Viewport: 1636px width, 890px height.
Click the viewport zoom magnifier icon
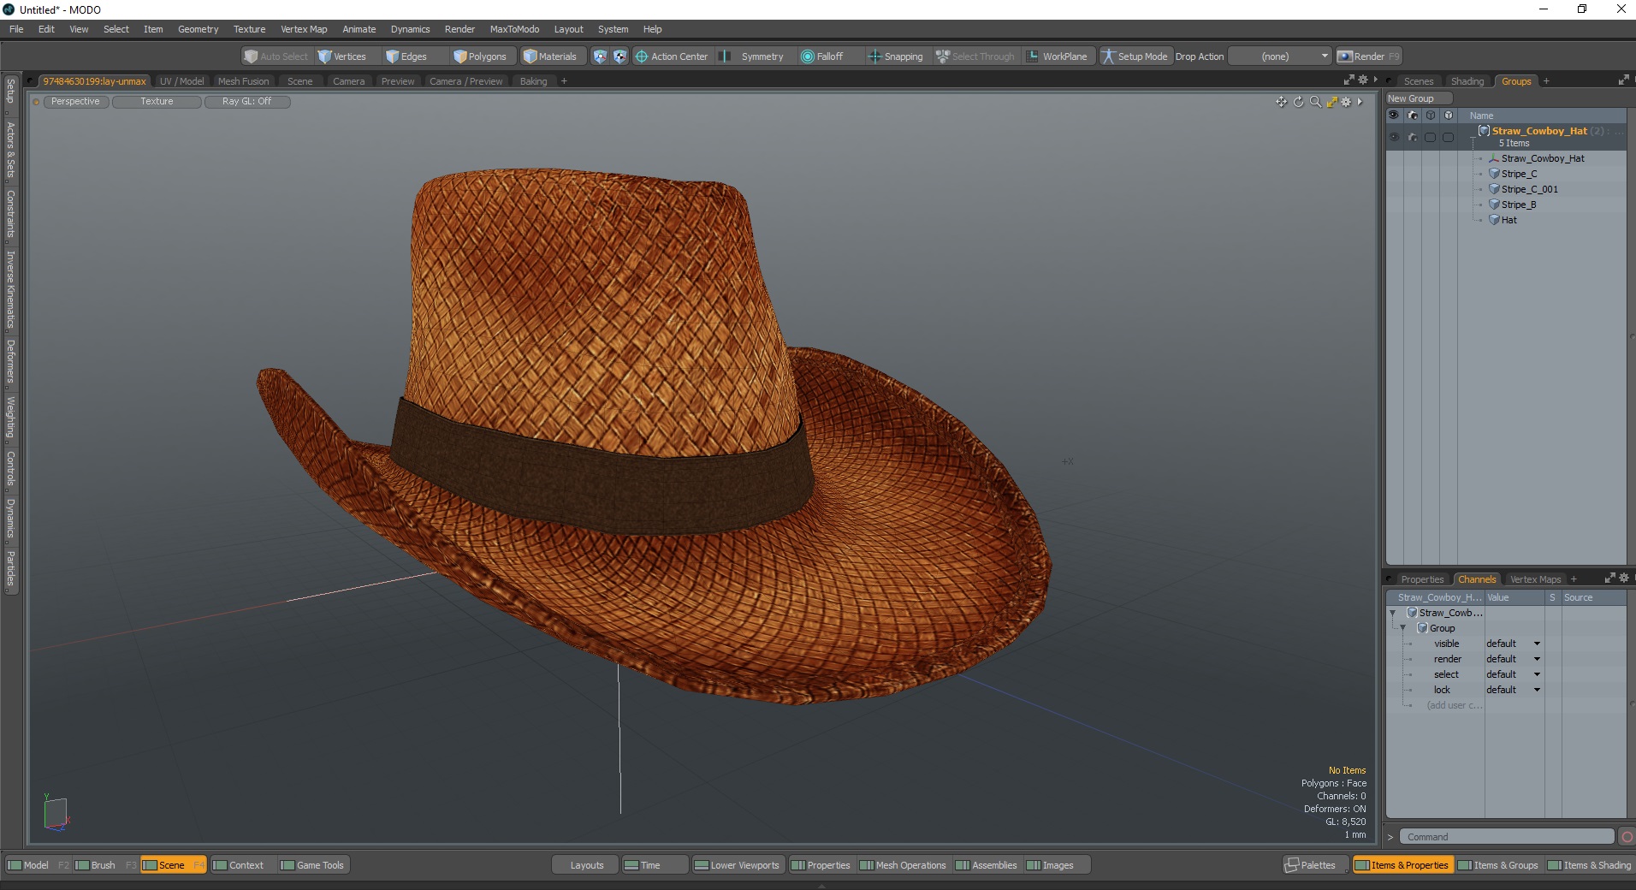click(x=1315, y=102)
